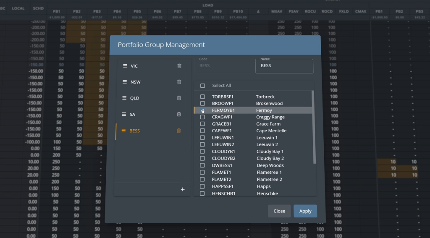Delete the VIC portfolio group
This screenshot has height=238, width=430.
(179, 66)
